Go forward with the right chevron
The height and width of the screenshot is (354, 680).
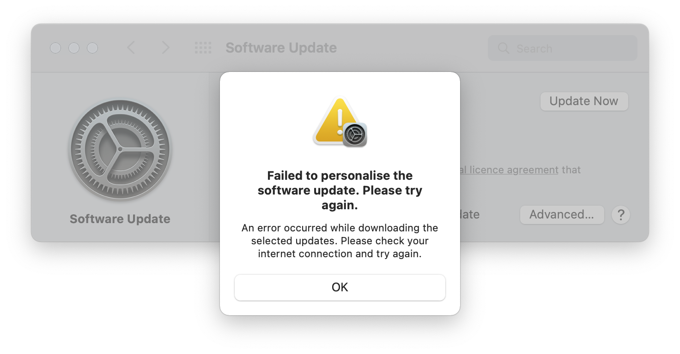(x=165, y=47)
